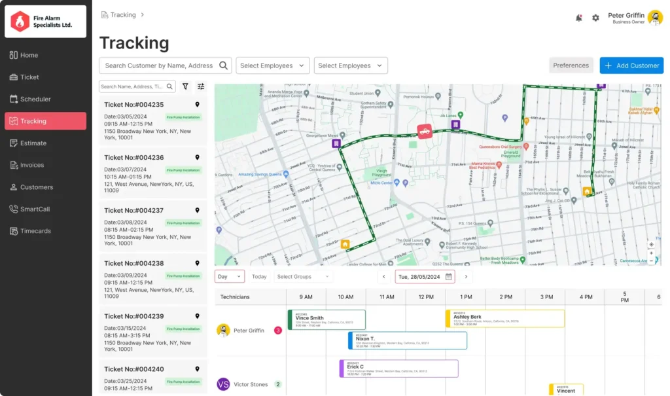Viewport: 670px width, 396px height.
Task: Open Invoices in the sidebar
Action: 45,165
